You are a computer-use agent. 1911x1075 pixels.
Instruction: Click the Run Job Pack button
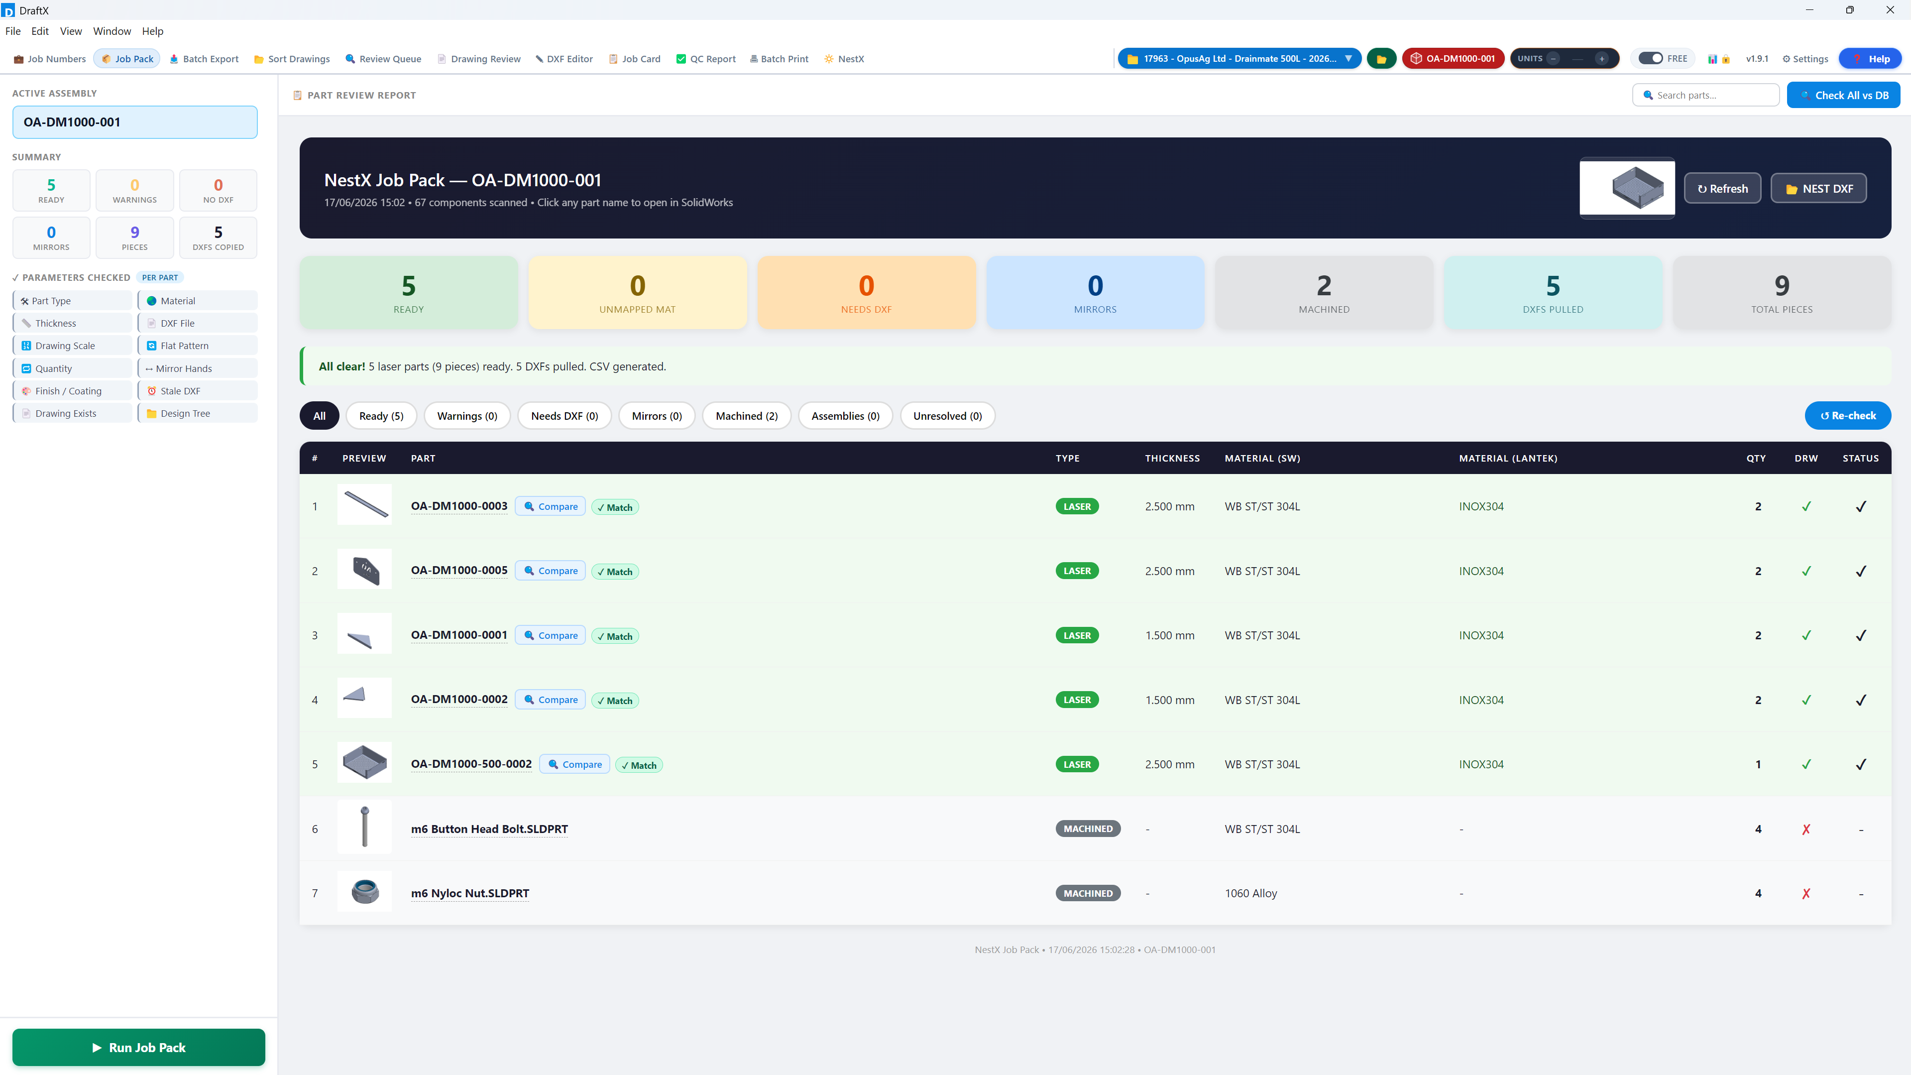pyautogui.click(x=139, y=1047)
